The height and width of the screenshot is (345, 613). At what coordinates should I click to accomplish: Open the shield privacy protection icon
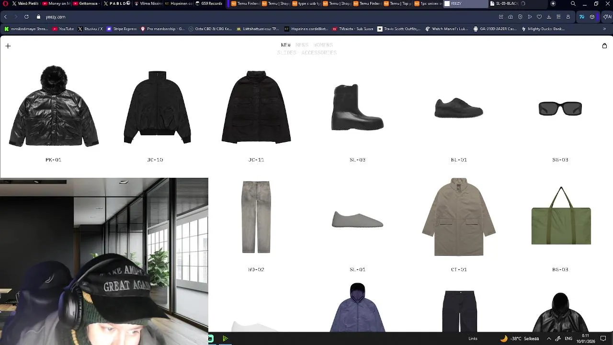520,17
